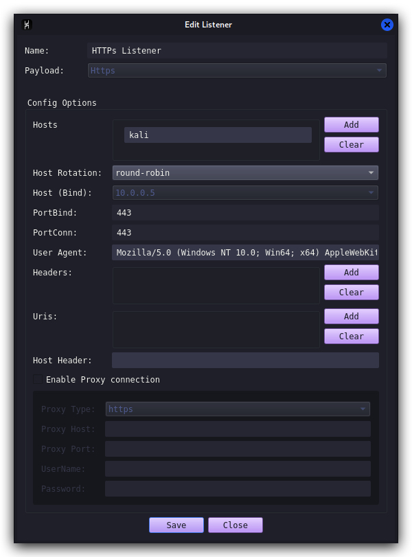Close the Edit Listener dialog with X
This screenshot has height=557, width=412.
point(387,25)
